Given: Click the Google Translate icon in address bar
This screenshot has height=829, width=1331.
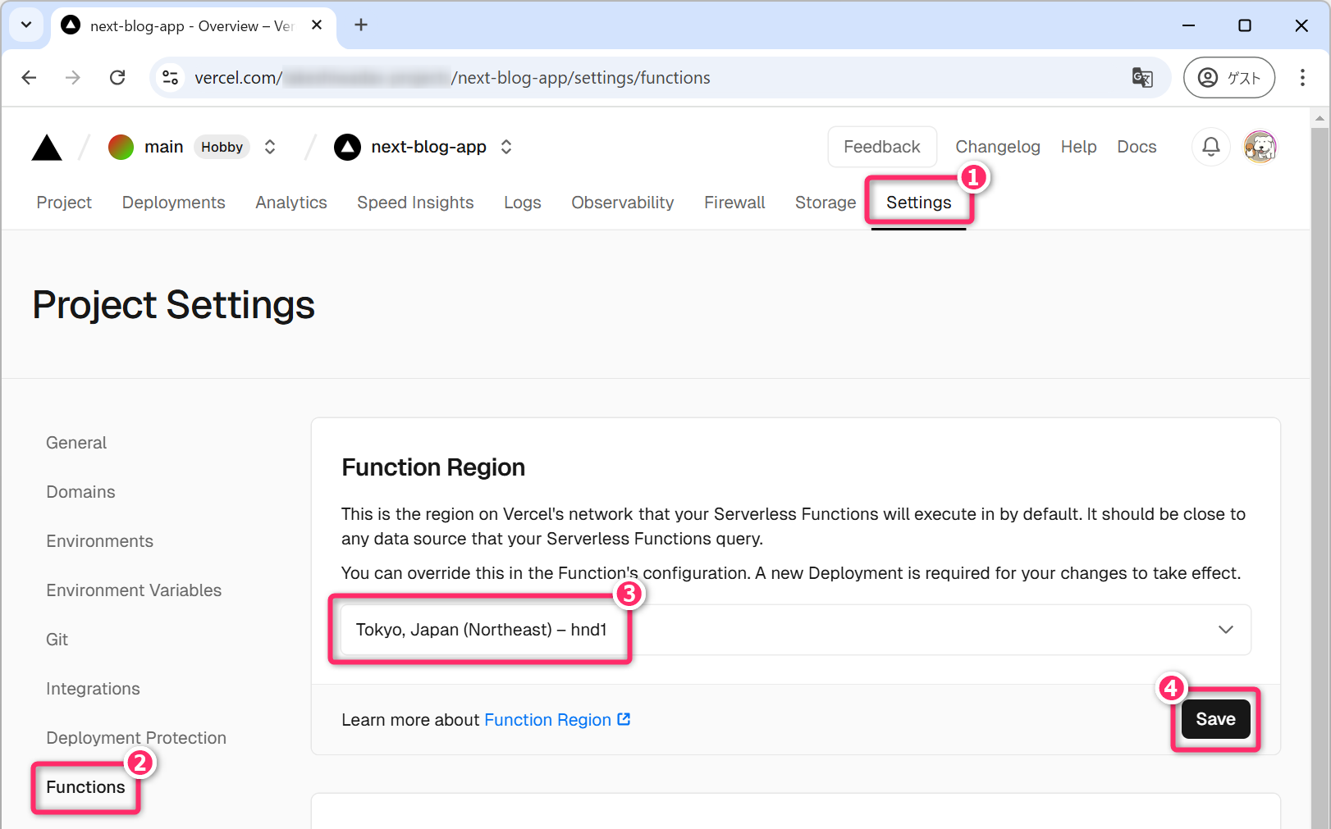Looking at the screenshot, I should tap(1141, 78).
